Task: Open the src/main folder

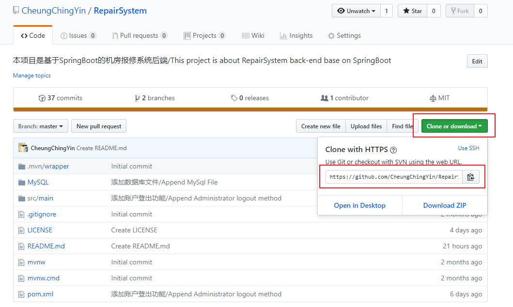Action: [40, 199]
